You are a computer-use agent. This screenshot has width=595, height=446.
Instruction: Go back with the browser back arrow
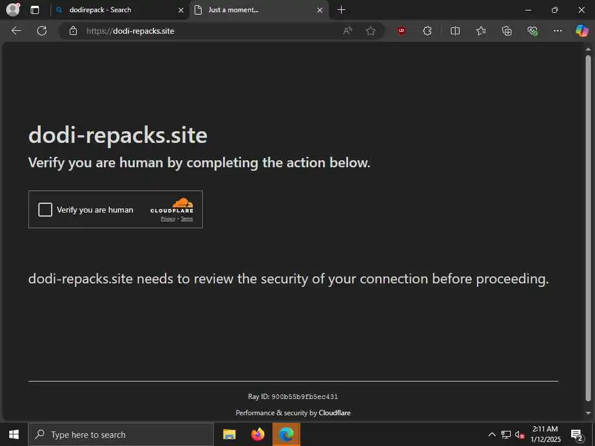click(x=16, y=31)
